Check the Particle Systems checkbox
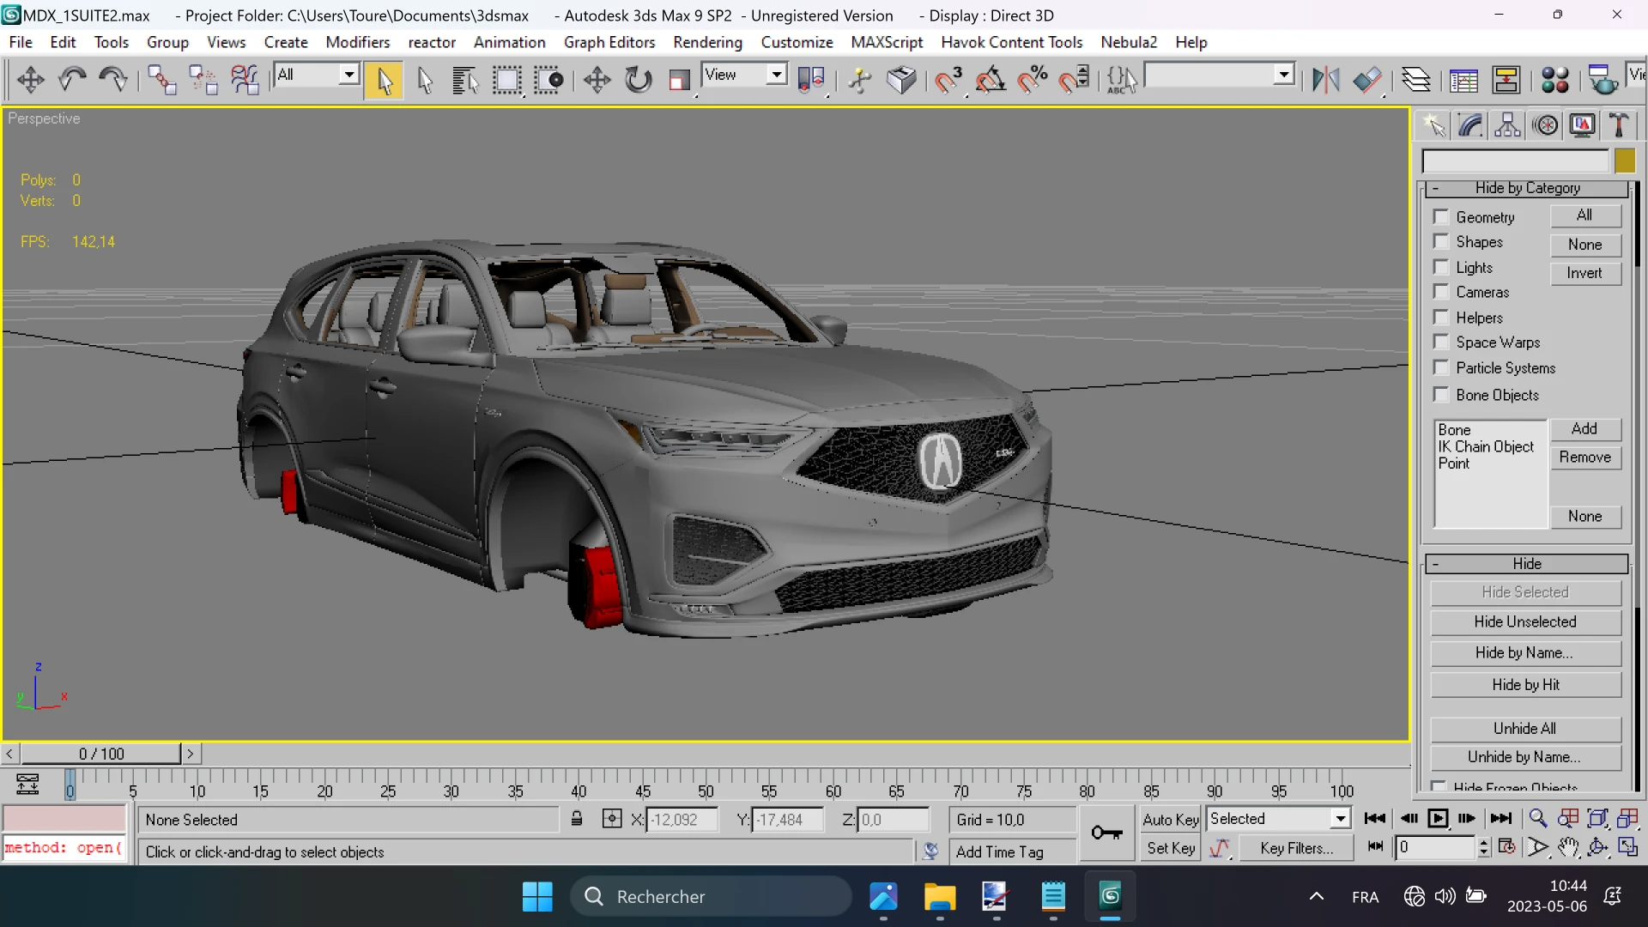1648x927 pixels. pyautogui.click(x=1441, y=367)
